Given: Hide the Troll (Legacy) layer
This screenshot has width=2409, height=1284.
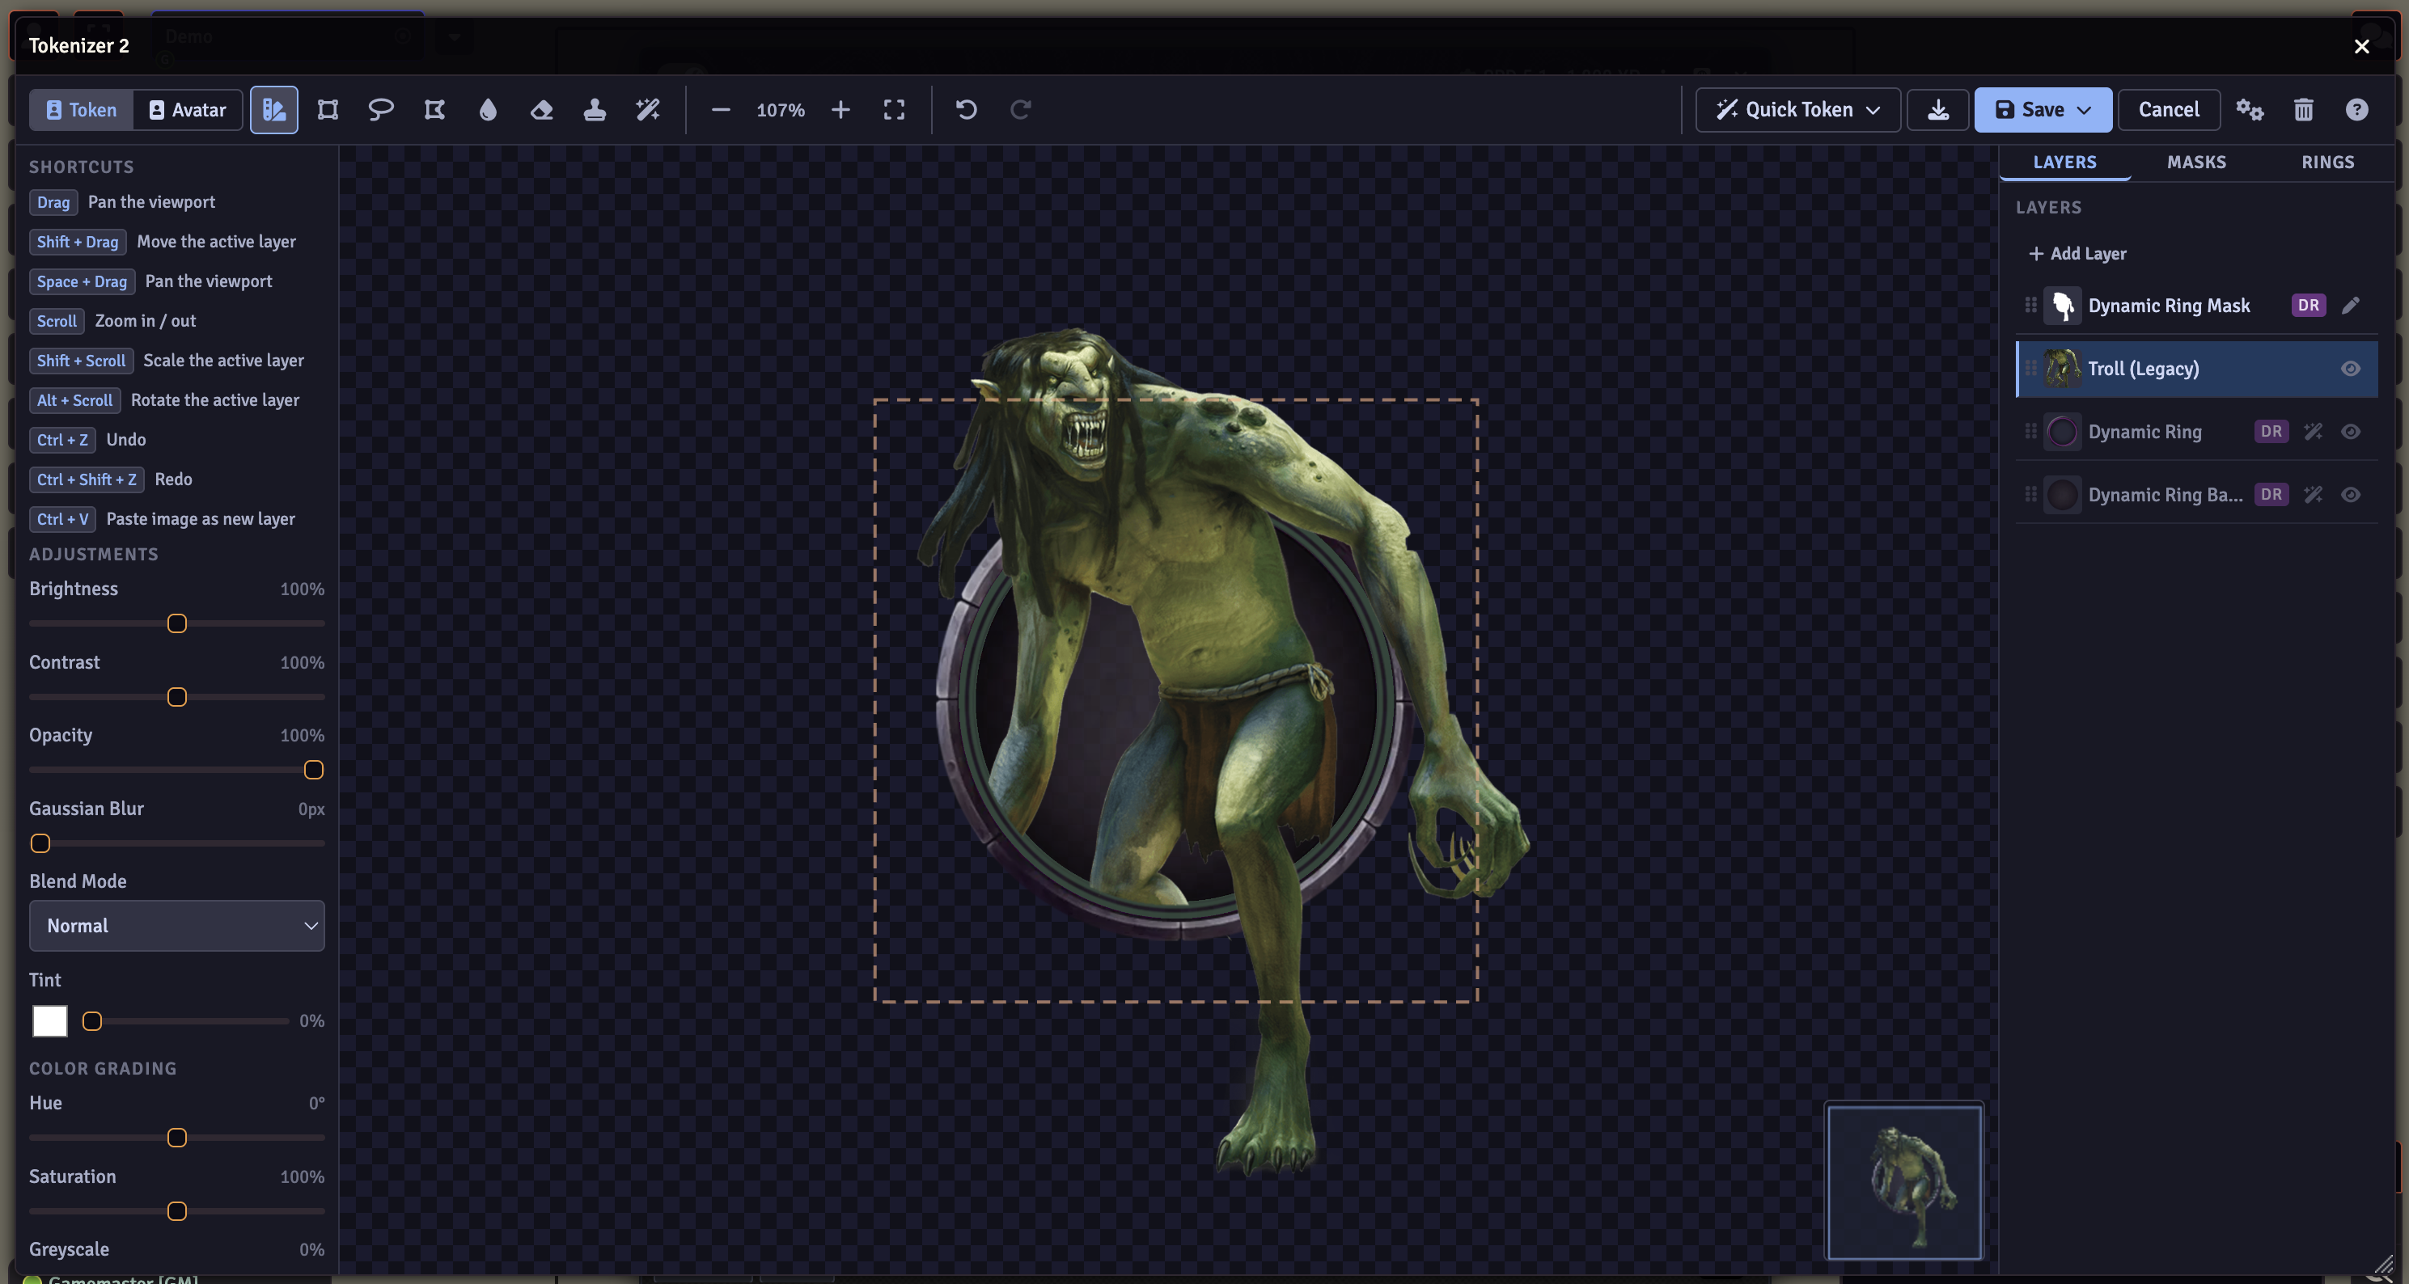Looking at the screenshot, I should (x=2350, y=370).
